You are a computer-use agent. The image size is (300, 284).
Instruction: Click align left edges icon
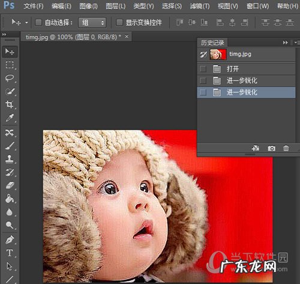tap(220, 22)
